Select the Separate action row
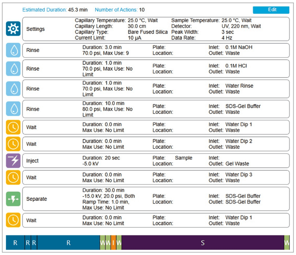This screenshot has width=296, height=255. pyautogui.click(x=156, y=199)
